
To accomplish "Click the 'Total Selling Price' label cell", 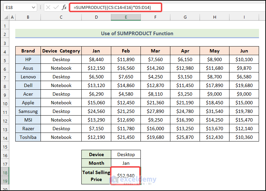I will click(96, 176).
